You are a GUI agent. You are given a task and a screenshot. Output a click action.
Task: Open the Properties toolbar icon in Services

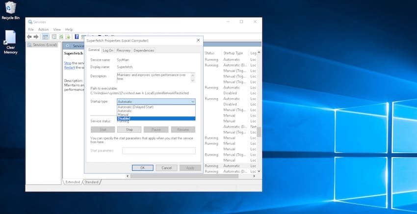(54, 37)
